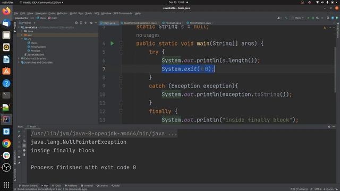Click the run with coverage icon
The height and width of the screenshot is (191, 340).
coord(318,18)
